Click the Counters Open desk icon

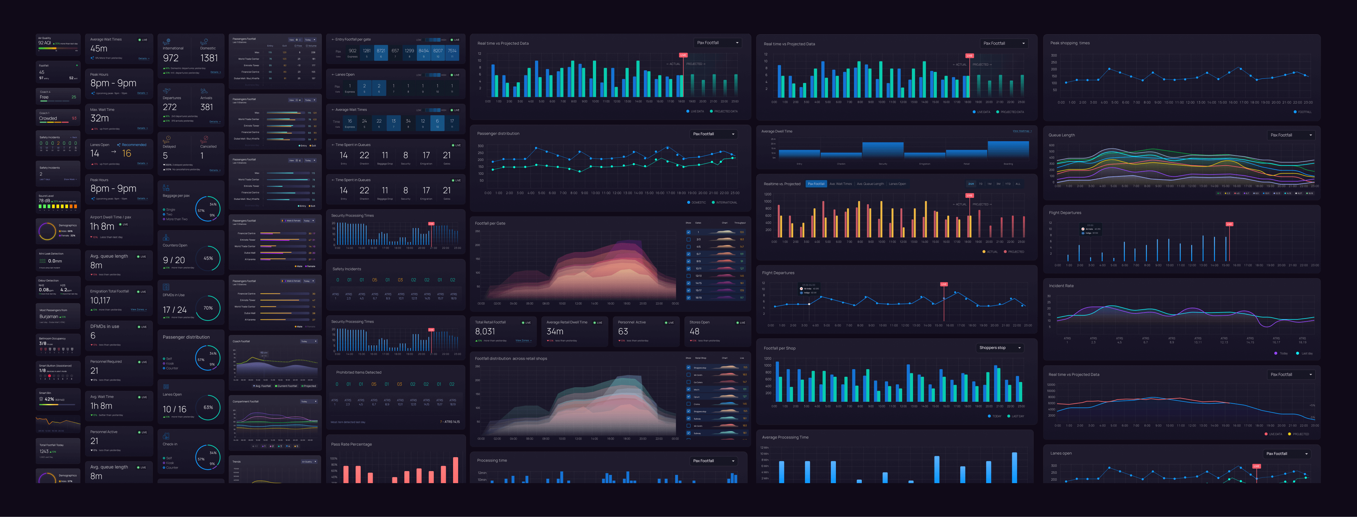(166, 237)
